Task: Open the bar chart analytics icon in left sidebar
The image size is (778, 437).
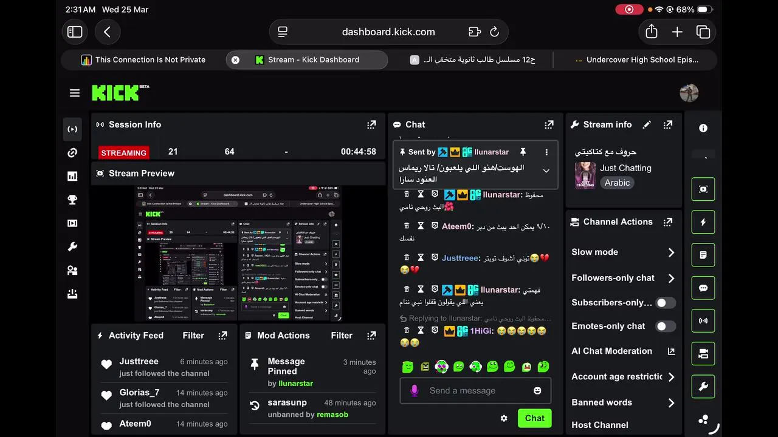Action: [x=72, y=176]
